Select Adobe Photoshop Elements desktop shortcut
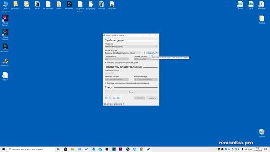 coord(5,35)
